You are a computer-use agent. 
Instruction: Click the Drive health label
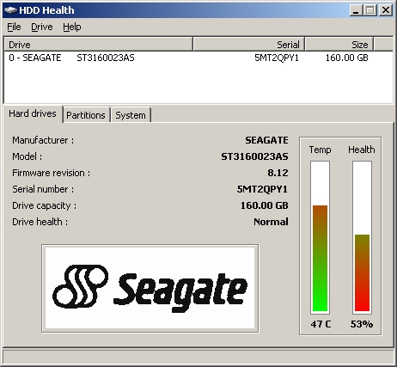[40, 222]
